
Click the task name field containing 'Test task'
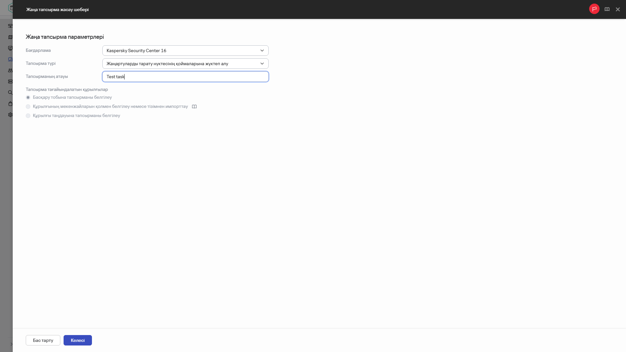point(185,77)
